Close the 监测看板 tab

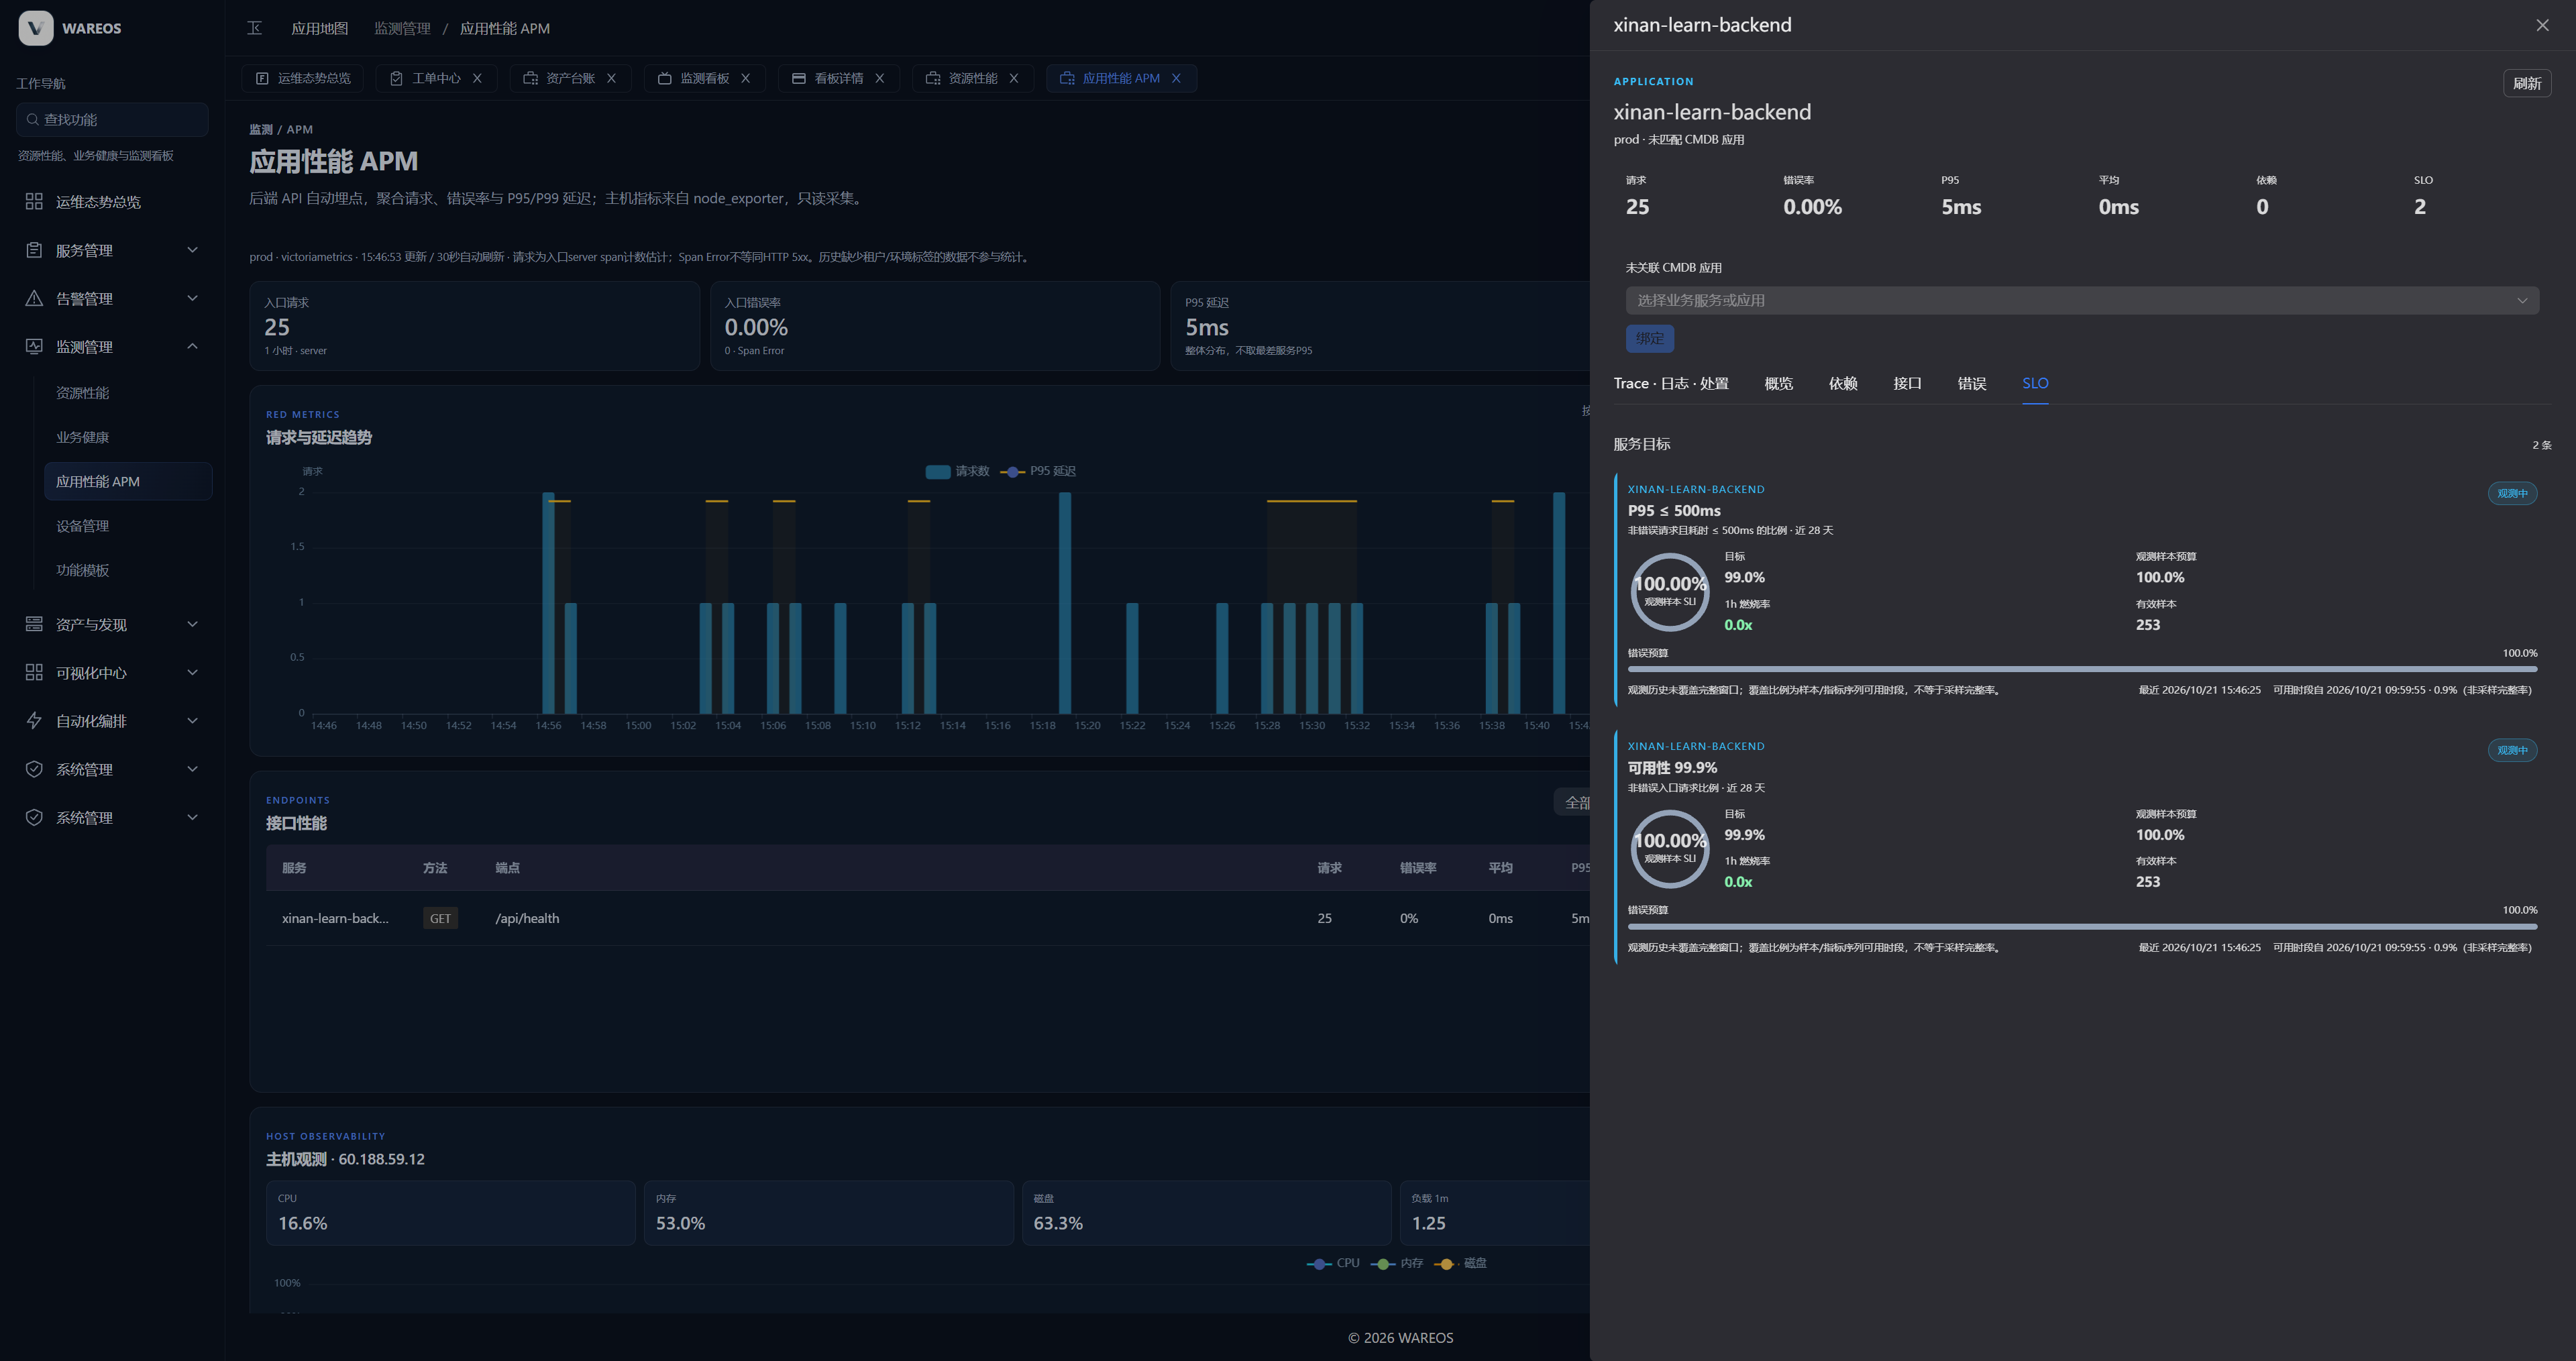745,78
